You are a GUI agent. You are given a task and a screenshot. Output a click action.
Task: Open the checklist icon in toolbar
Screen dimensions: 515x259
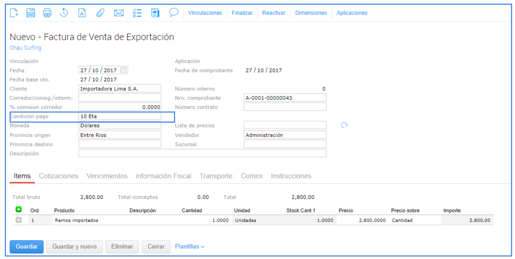tap(137, 13)
